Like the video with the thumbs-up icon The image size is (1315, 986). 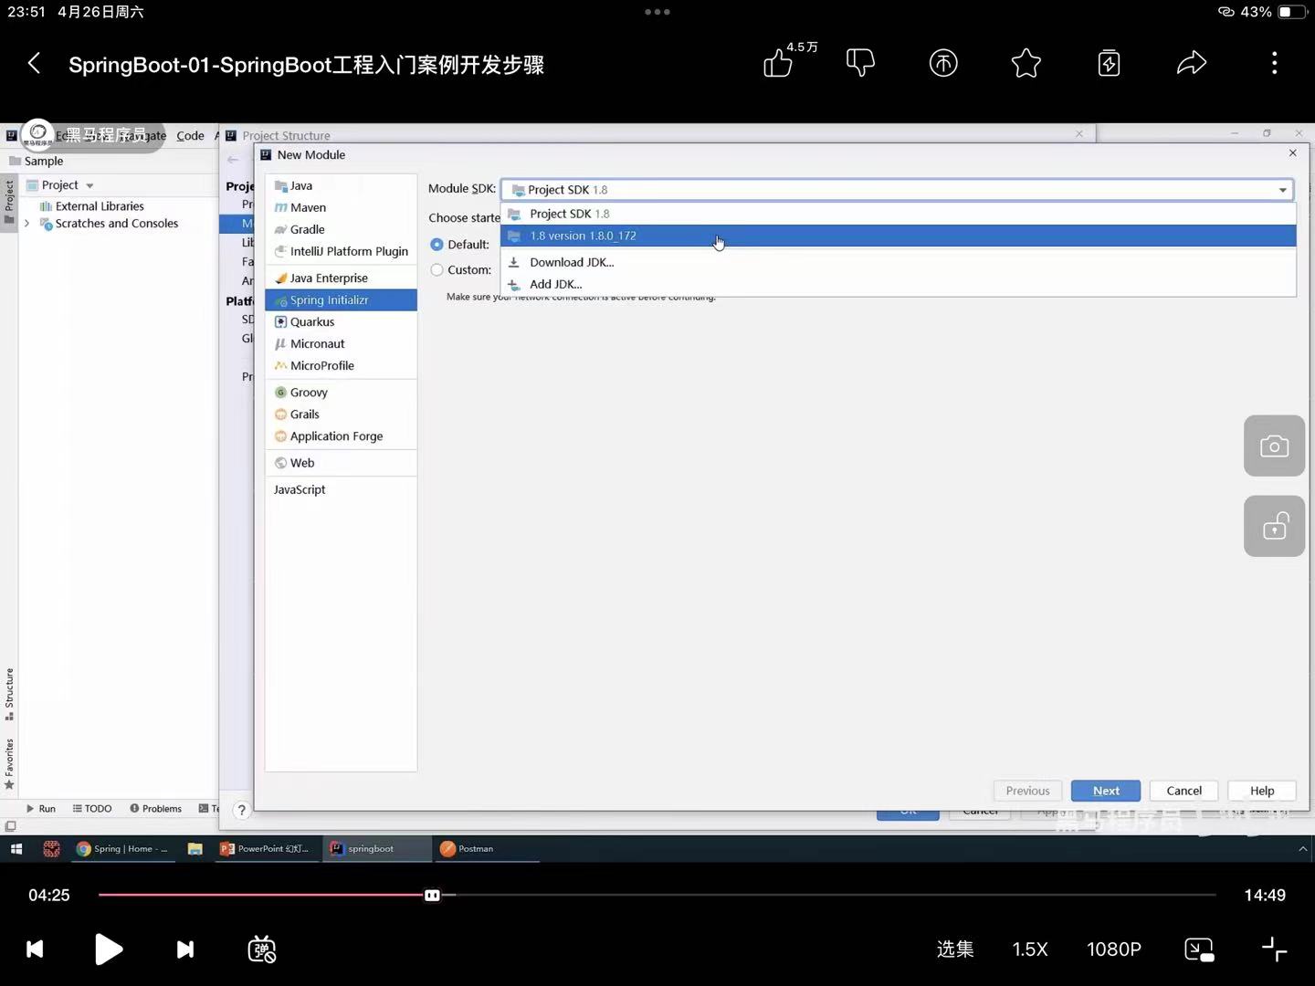pyautogui.click(x=778, y=63)
